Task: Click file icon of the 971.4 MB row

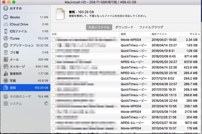Action: point(54,56)
